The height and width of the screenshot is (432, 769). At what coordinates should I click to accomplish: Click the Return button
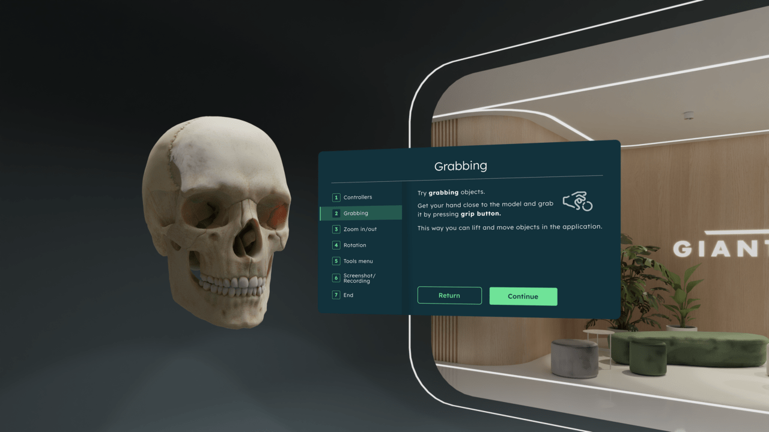tap(449, 295)
